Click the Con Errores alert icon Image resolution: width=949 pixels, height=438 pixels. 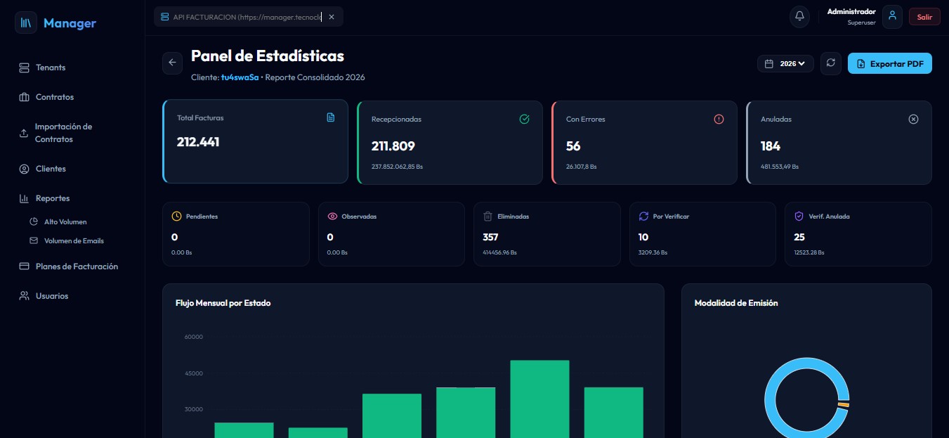(x=719, y=119)
